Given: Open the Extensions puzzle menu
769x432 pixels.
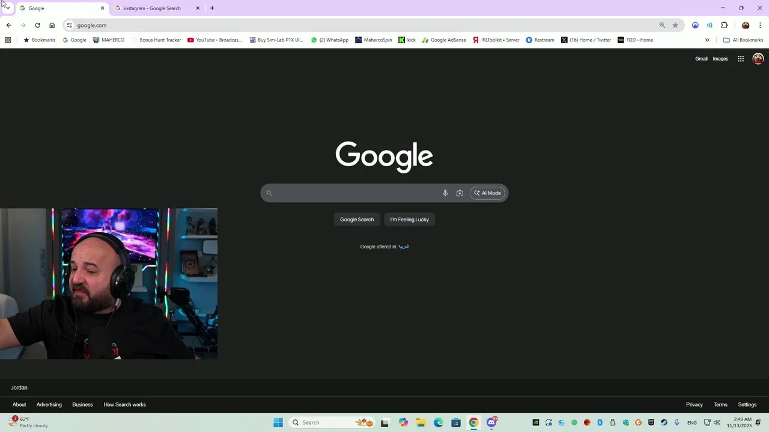Looking at the screenshot, I should pyautogui.click(x=724, y=25).
